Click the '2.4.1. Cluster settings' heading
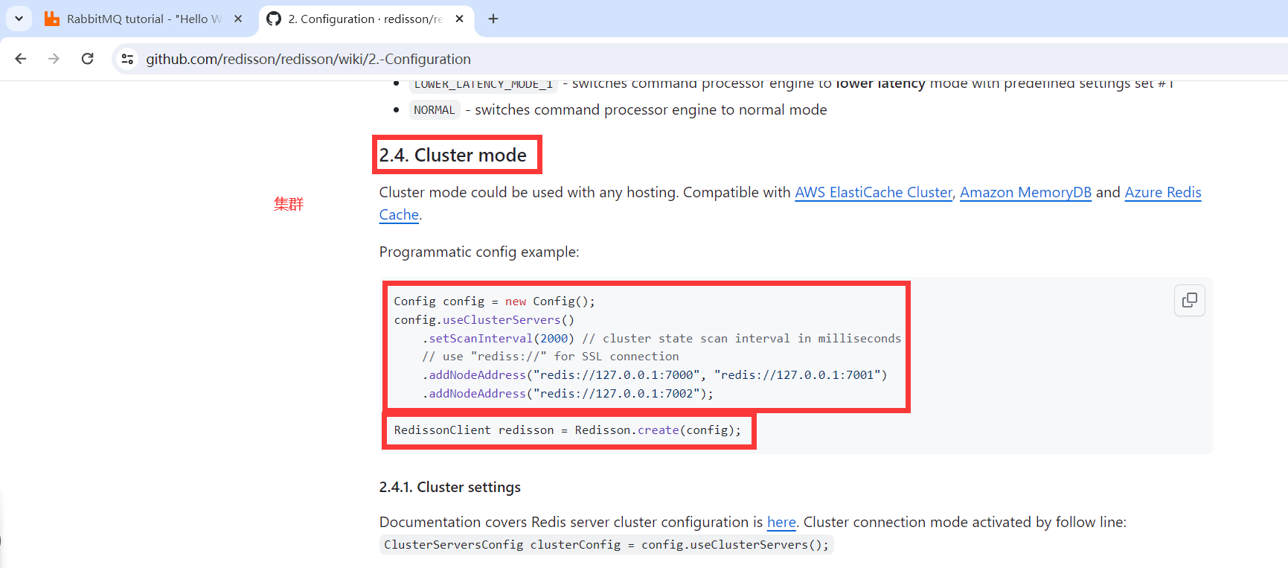This screenshot has width=1288, height=568. click(x=450, y=487)
